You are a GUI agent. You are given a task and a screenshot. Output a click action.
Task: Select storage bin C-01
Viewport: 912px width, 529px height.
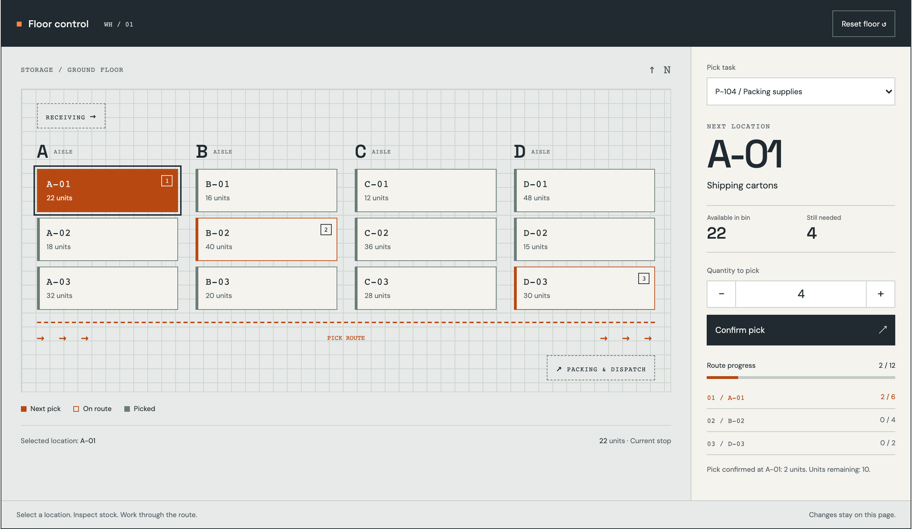(425, 191)
